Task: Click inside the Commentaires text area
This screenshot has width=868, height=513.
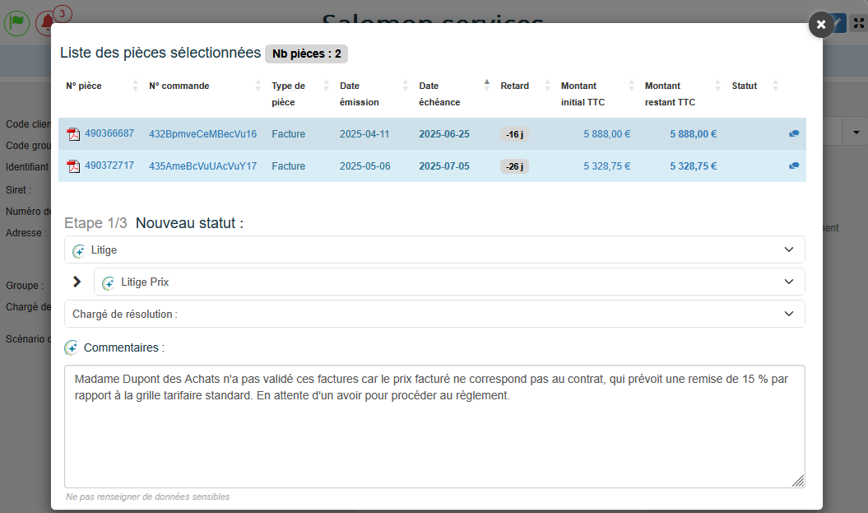Action: pyautogui.click(x=434, y=436)
